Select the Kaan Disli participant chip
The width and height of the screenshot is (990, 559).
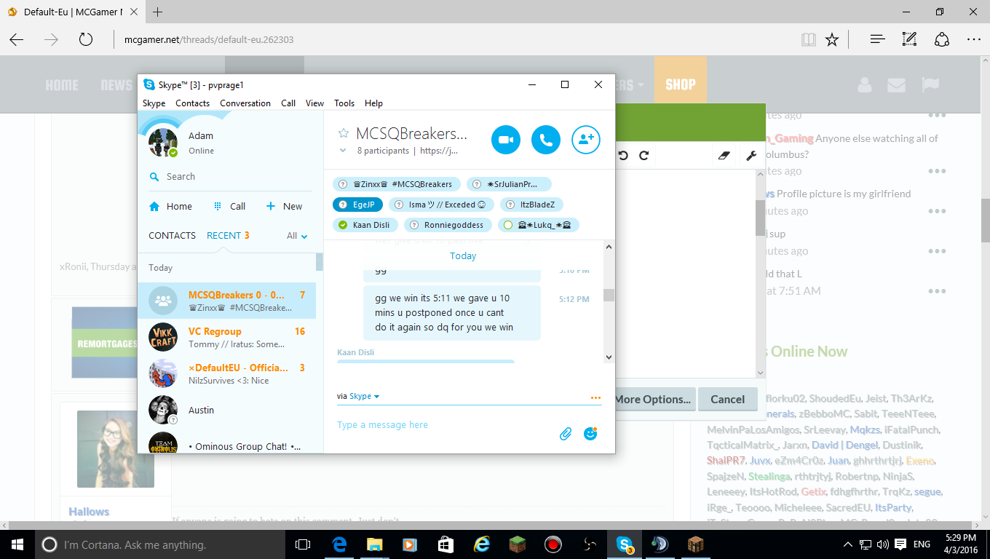pyautogui.click(x=365, y=225)
